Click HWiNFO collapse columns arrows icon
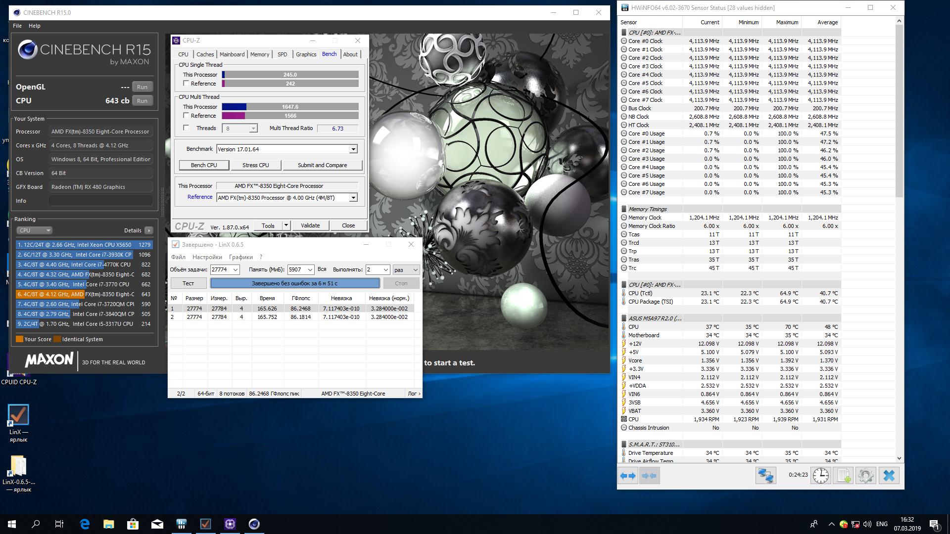This screenshot has width=950, height=534. (x=649, y=476)
